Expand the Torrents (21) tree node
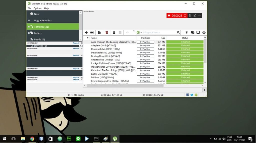 click(x=29, y=27)
